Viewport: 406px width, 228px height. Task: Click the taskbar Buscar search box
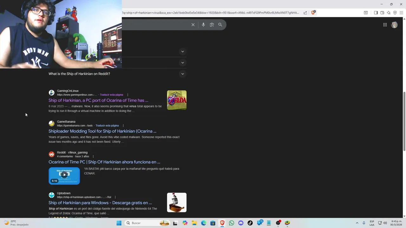tap(147, 223)
